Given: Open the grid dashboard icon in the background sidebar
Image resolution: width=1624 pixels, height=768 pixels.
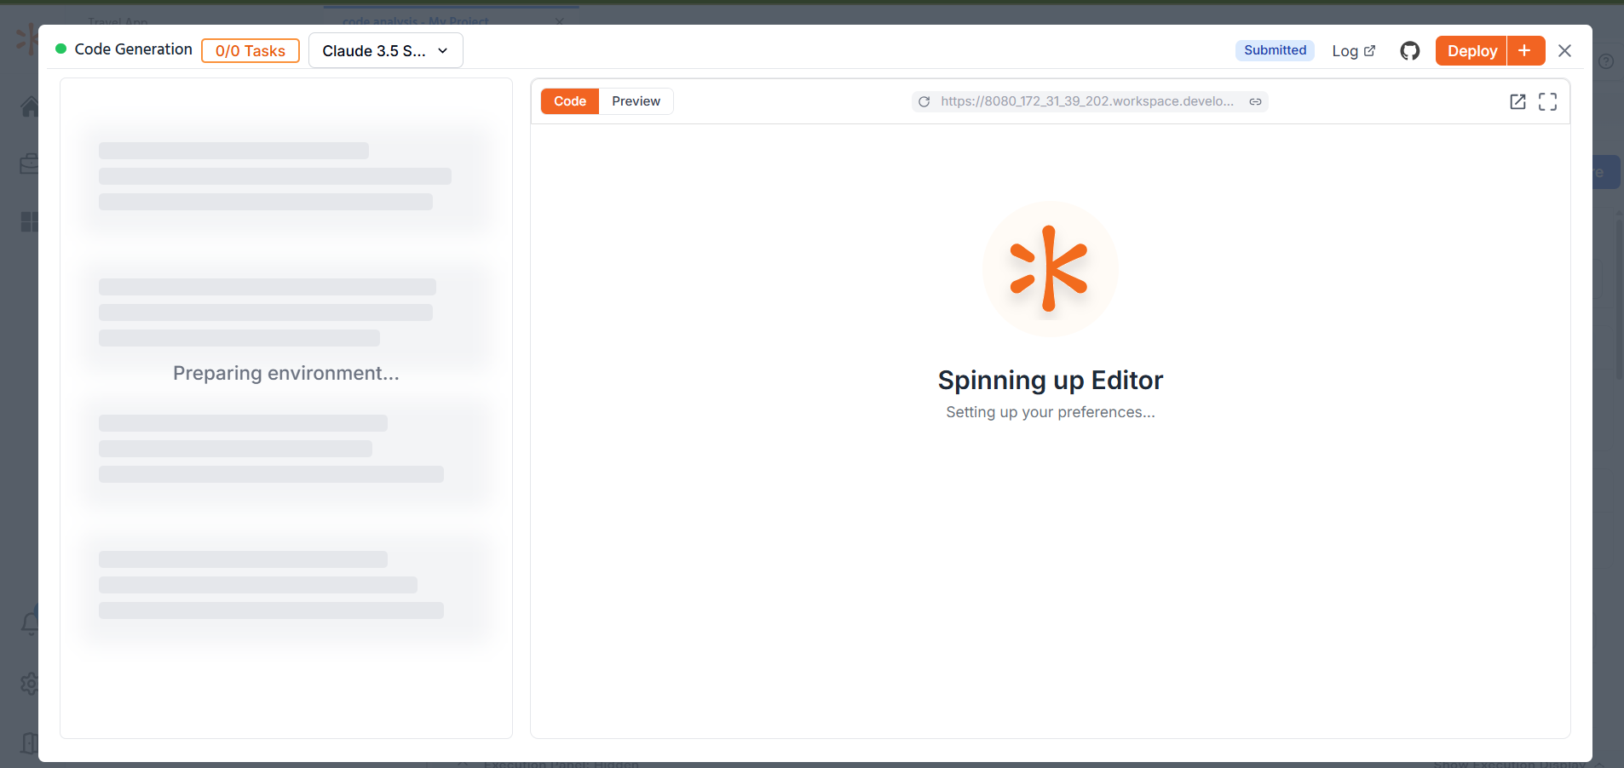Looking at the screenshot, I should pos(29,222).
